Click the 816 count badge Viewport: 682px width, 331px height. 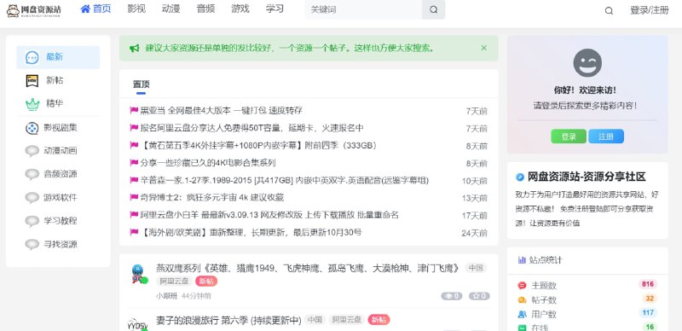tap(648, 284)
